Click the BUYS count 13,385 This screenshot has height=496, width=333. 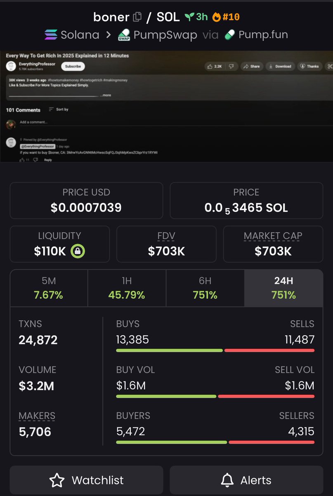[132, 340]
